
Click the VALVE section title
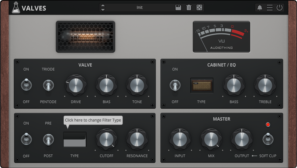coord(85,65)
